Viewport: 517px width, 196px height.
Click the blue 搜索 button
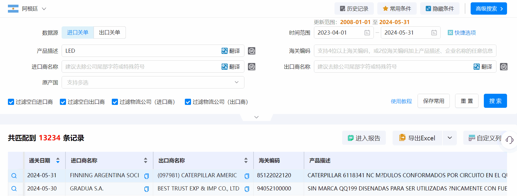point(495,101)
